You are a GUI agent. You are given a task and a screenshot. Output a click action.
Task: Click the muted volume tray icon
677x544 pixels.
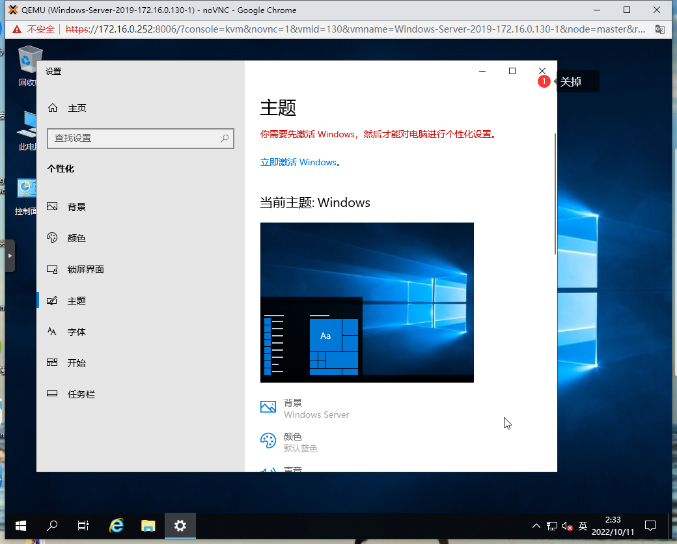tap(568, 526)
